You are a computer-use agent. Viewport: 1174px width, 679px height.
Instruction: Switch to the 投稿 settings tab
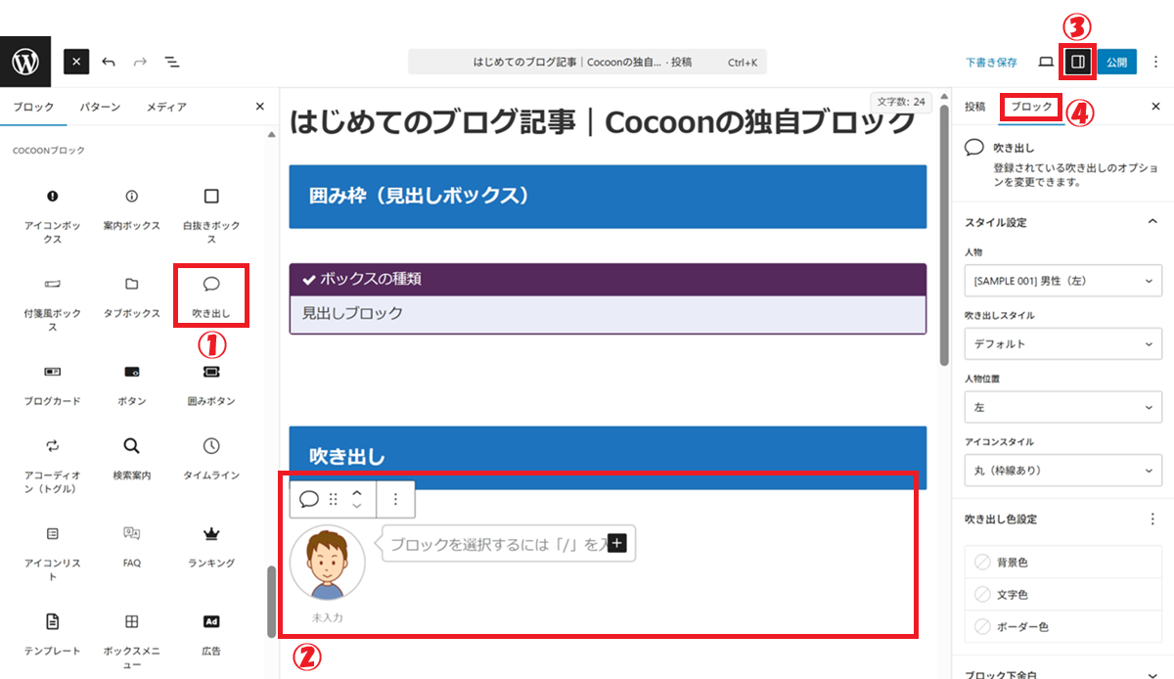click(974, 107)
